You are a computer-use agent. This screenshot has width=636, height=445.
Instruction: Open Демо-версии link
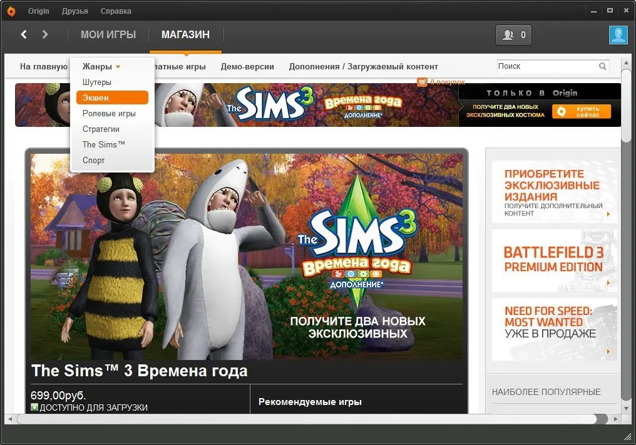[247, 66]
